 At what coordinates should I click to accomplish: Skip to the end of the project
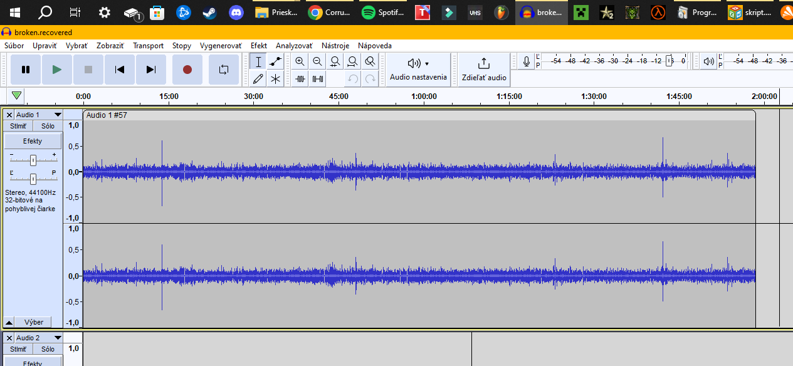[151, 70]
